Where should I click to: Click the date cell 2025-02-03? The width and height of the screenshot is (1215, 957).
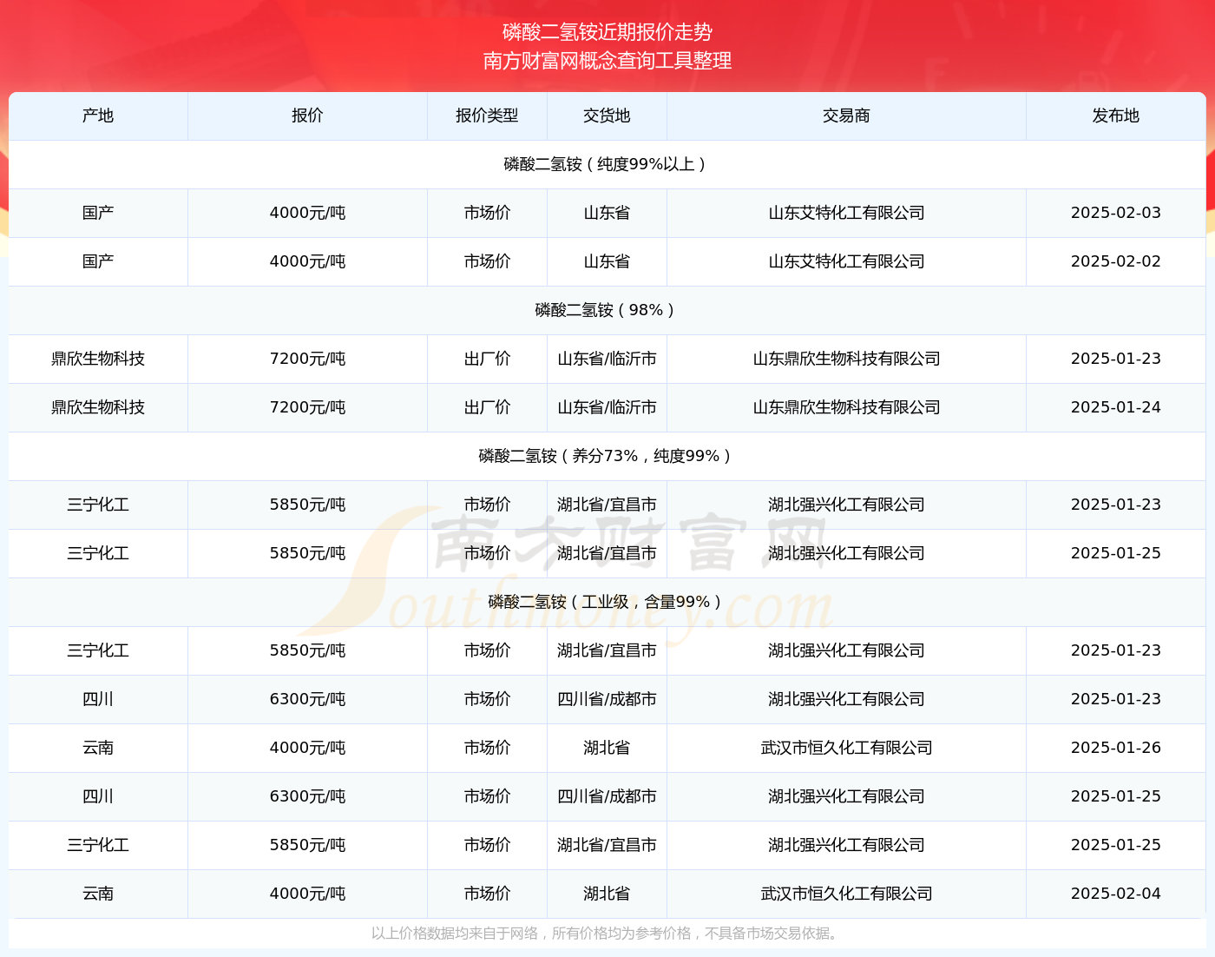1115,213
